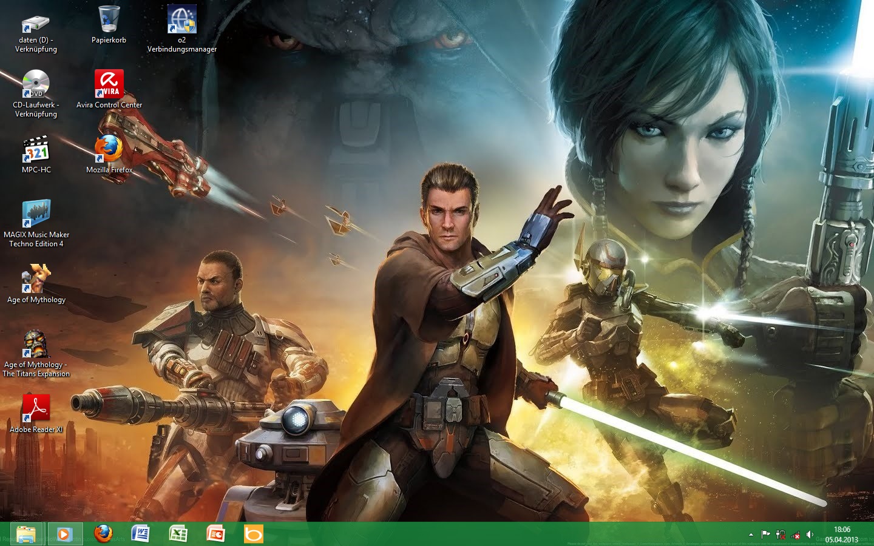Launch PowerPoint from the taskbar
874x546 pixels.
click(215, 534)
